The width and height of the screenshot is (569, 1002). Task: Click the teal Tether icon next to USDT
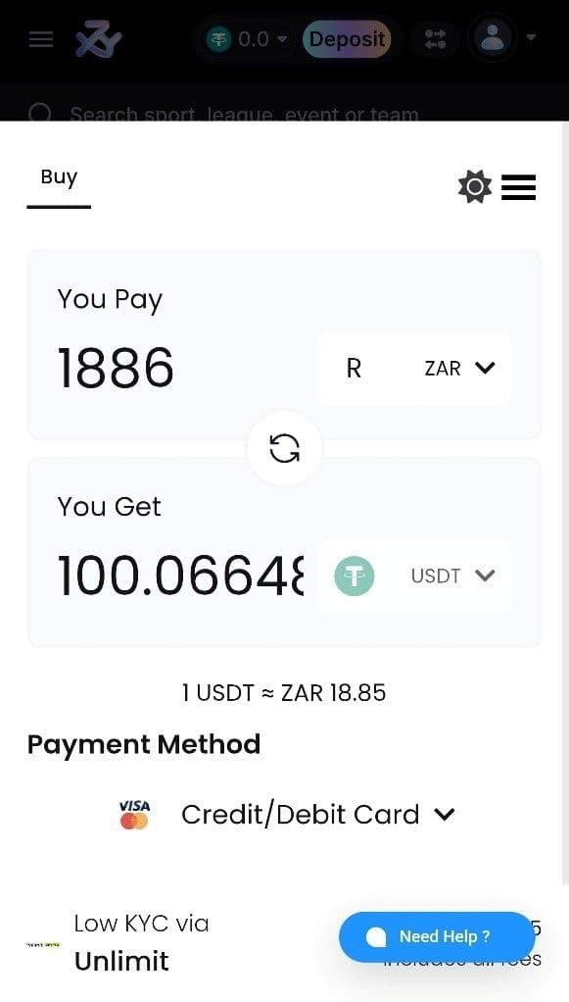coord(354,576)
